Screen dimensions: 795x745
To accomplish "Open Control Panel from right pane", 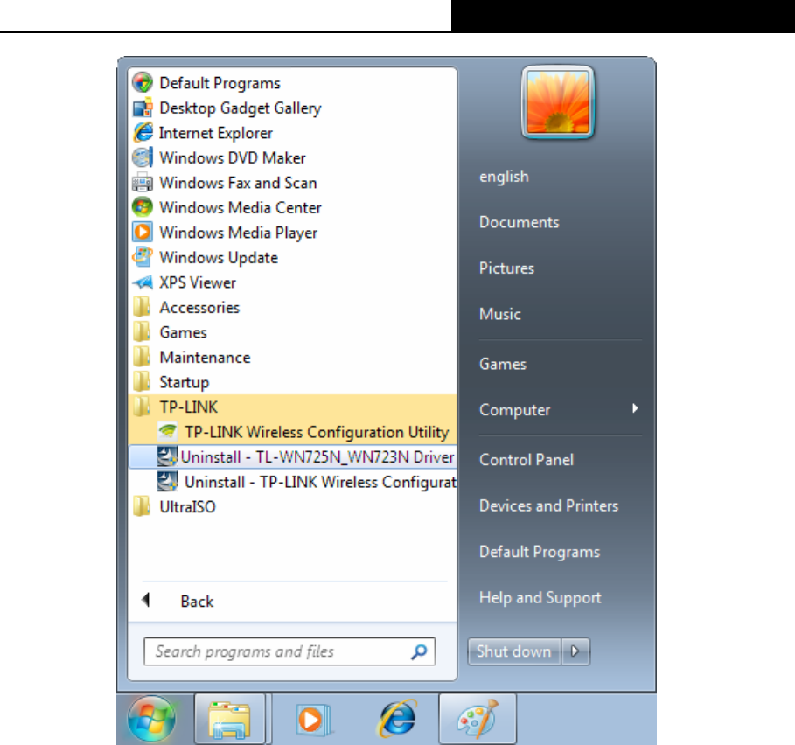I will pos(527,460).
